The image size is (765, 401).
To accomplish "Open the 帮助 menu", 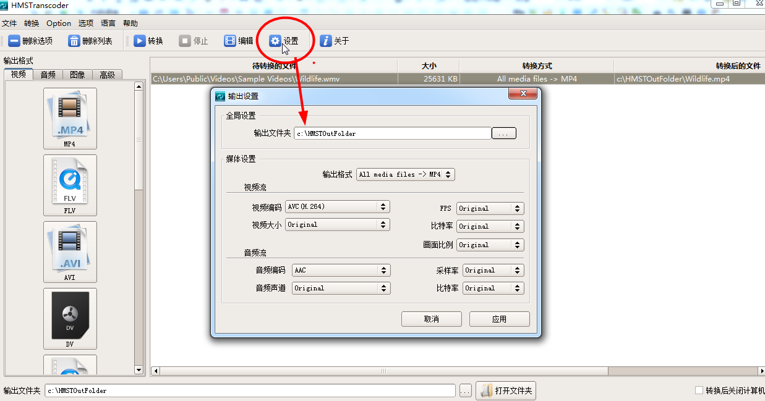I will 130,23.
